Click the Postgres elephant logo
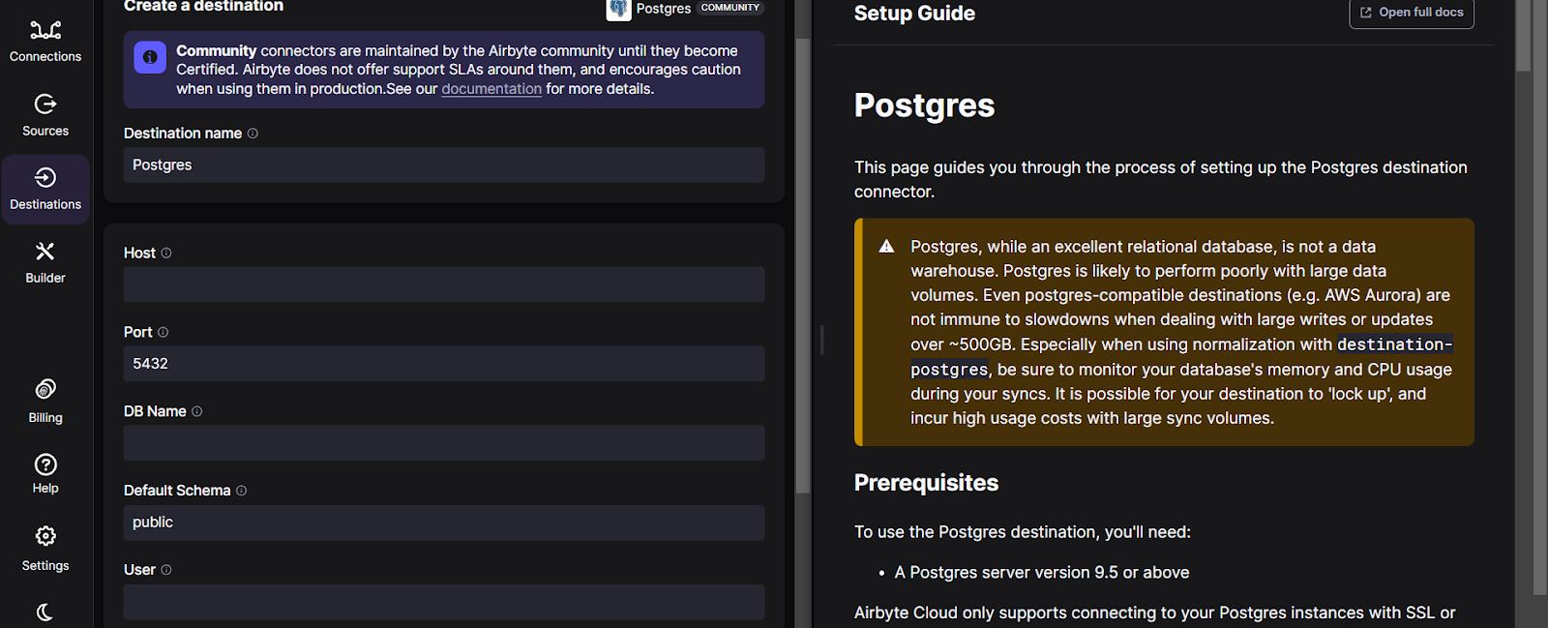The width and height of the screenshot is (1548, 628). pos(618,9)
